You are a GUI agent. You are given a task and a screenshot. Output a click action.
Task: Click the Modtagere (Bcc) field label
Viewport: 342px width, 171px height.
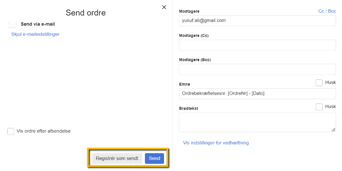(195, 60)
